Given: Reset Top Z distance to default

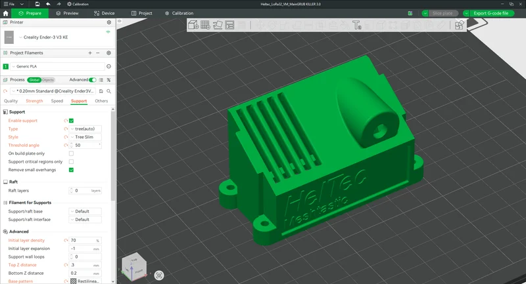Looking at the screenshot, I should 66,265.
